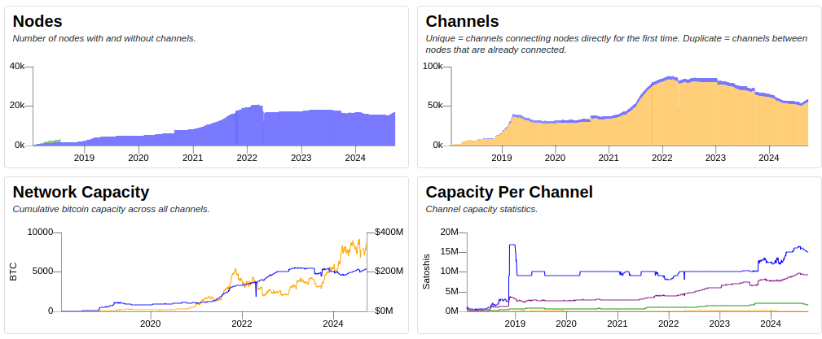
Task: Click the $400M right axis label
Action: 389,233
